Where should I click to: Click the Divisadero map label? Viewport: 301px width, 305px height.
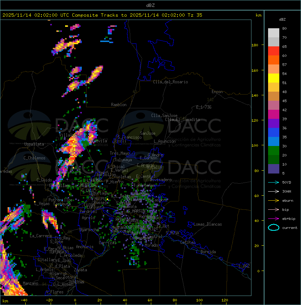161,180
